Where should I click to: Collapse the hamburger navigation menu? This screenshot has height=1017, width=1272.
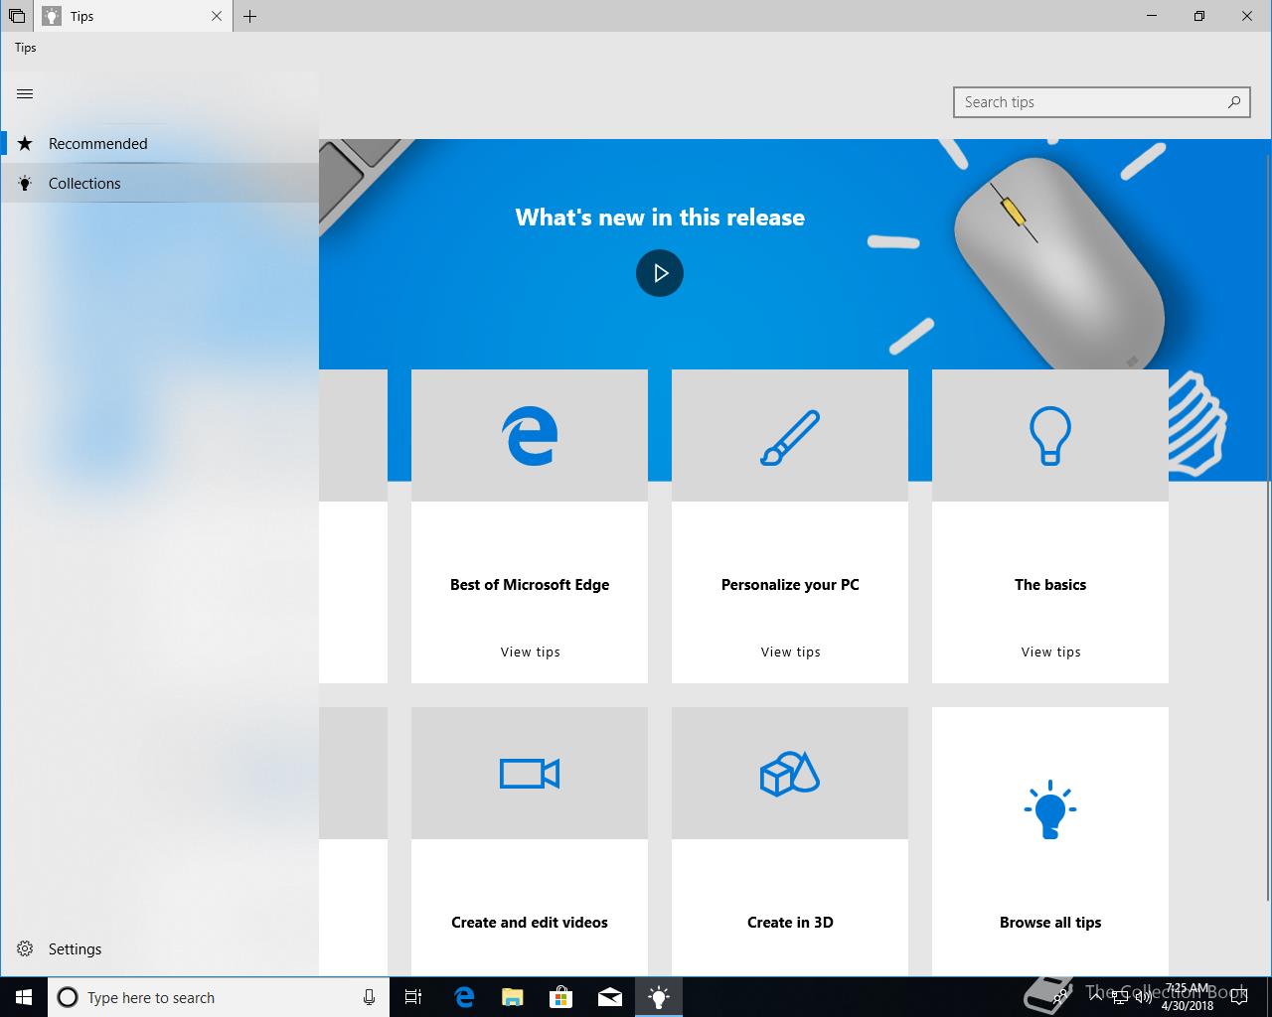(x=25, y=94)
